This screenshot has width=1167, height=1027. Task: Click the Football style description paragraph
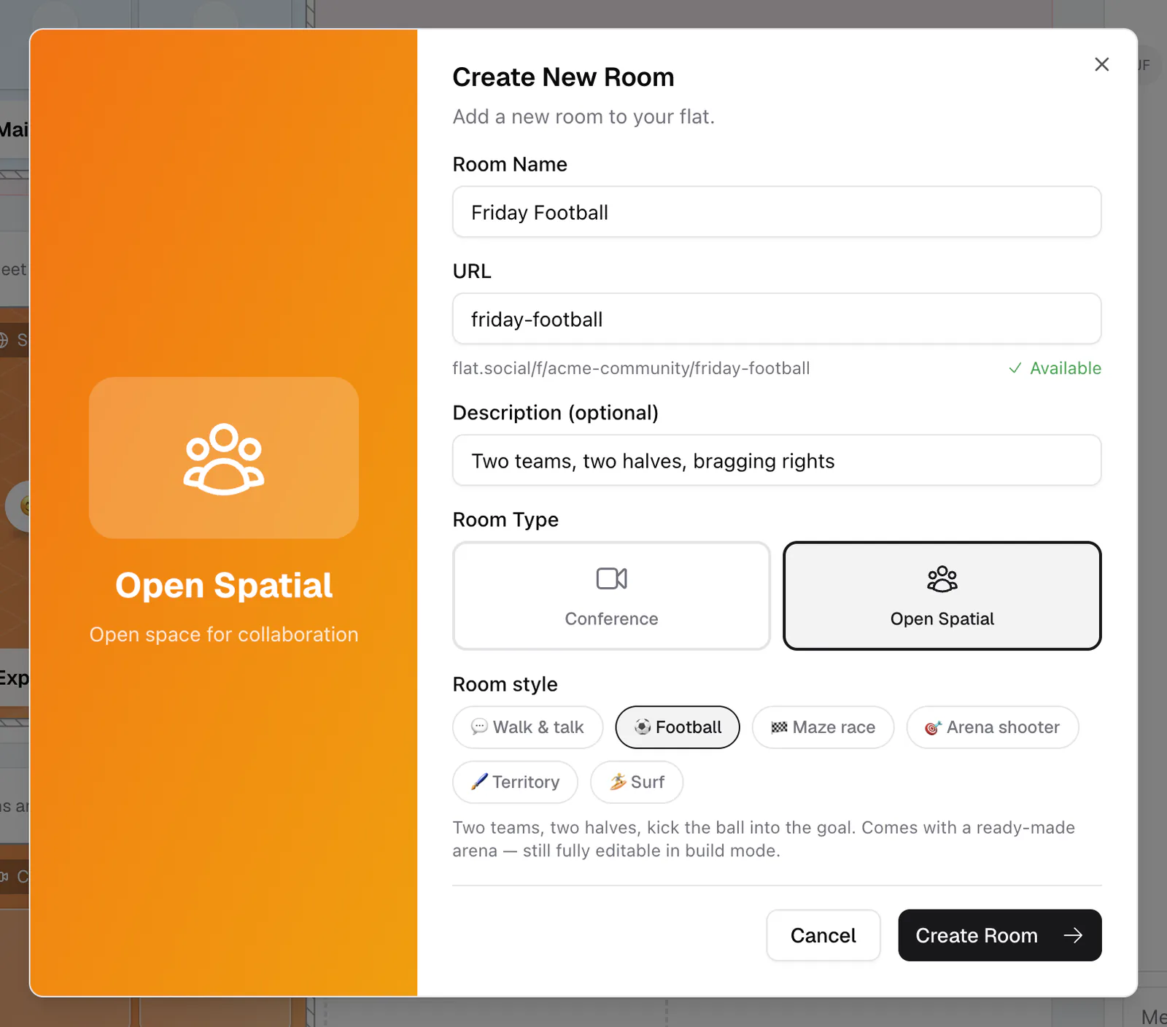764,839
